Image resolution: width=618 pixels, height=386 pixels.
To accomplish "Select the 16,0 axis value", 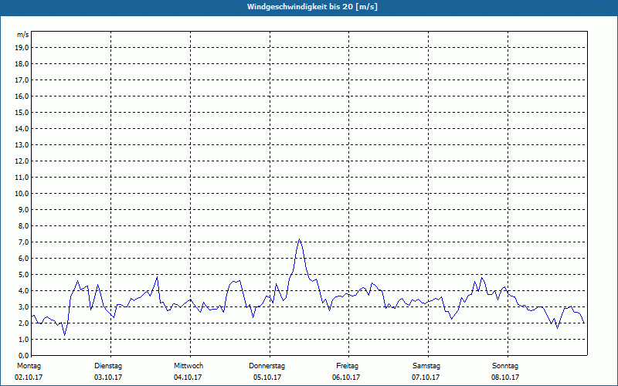I will click(22, 96).
